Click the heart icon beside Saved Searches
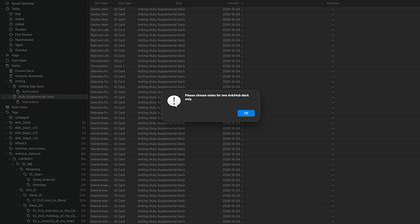This screenshot has width=420, height=224. click(x=7, y=4)
